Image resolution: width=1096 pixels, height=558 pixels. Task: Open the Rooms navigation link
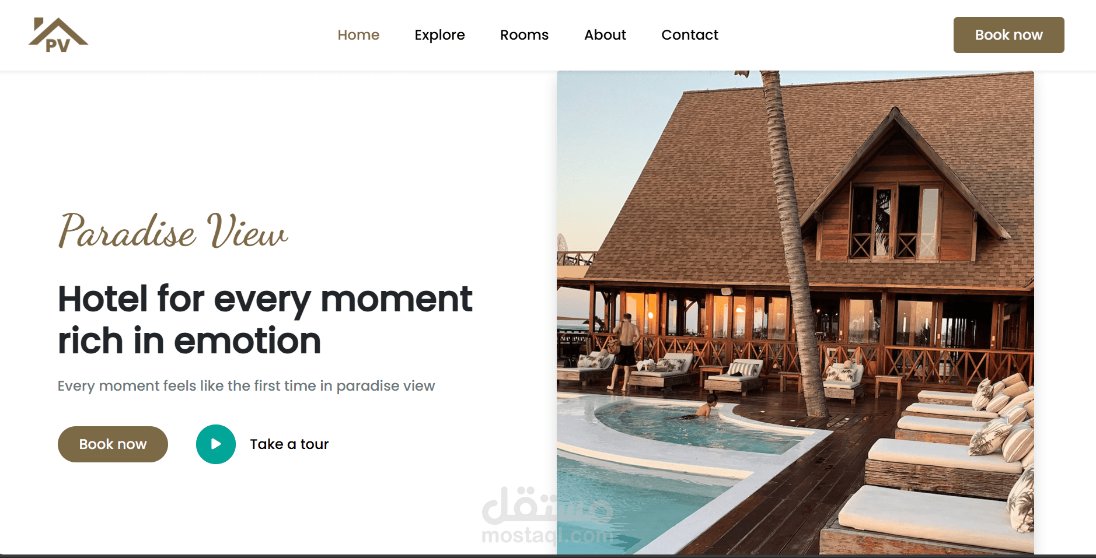524,35
